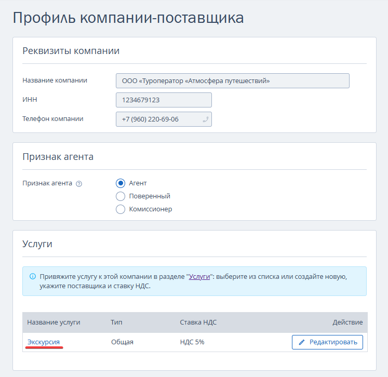Click the info icon in blue notice
The width and height of the screenshot is (388, 377).
[33, 277]
